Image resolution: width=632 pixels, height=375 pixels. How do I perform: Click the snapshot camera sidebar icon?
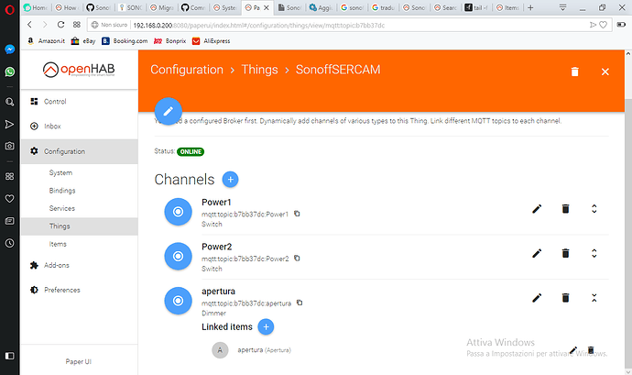click(x=10, y=146)
